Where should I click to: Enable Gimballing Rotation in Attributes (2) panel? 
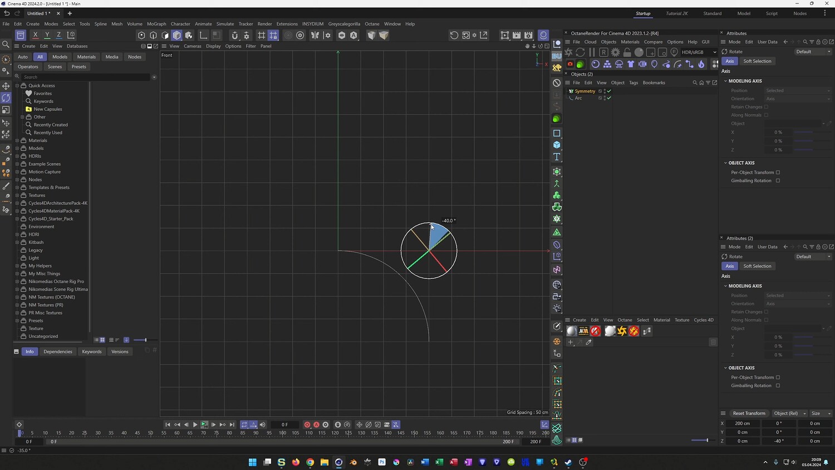[778, 385]
